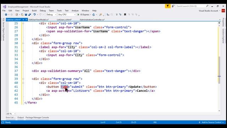Click the Save icon in toolbar
The width and height of the screenshot is (227, 128).
tap(26, 15)
